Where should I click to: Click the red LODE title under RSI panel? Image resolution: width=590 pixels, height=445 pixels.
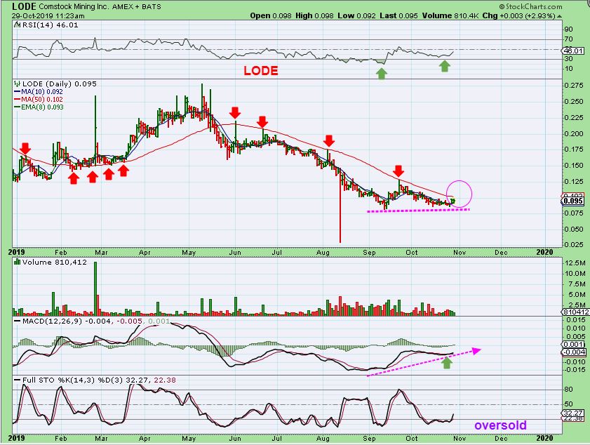click(x=261, y=70)
